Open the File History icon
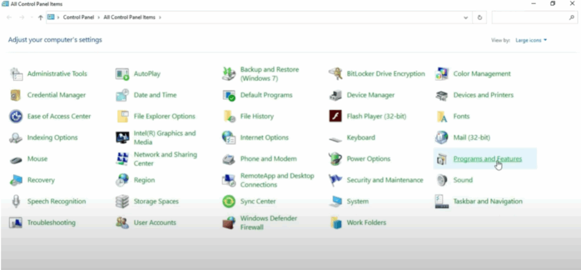This screenshot has height=270, width=581. pyautogui.click(x=229, y=116)
